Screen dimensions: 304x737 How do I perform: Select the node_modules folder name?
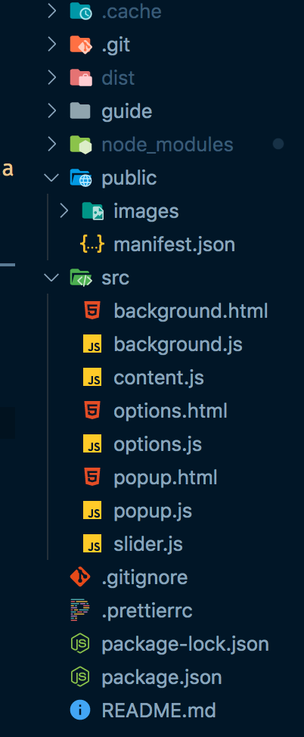coord(167,145)
